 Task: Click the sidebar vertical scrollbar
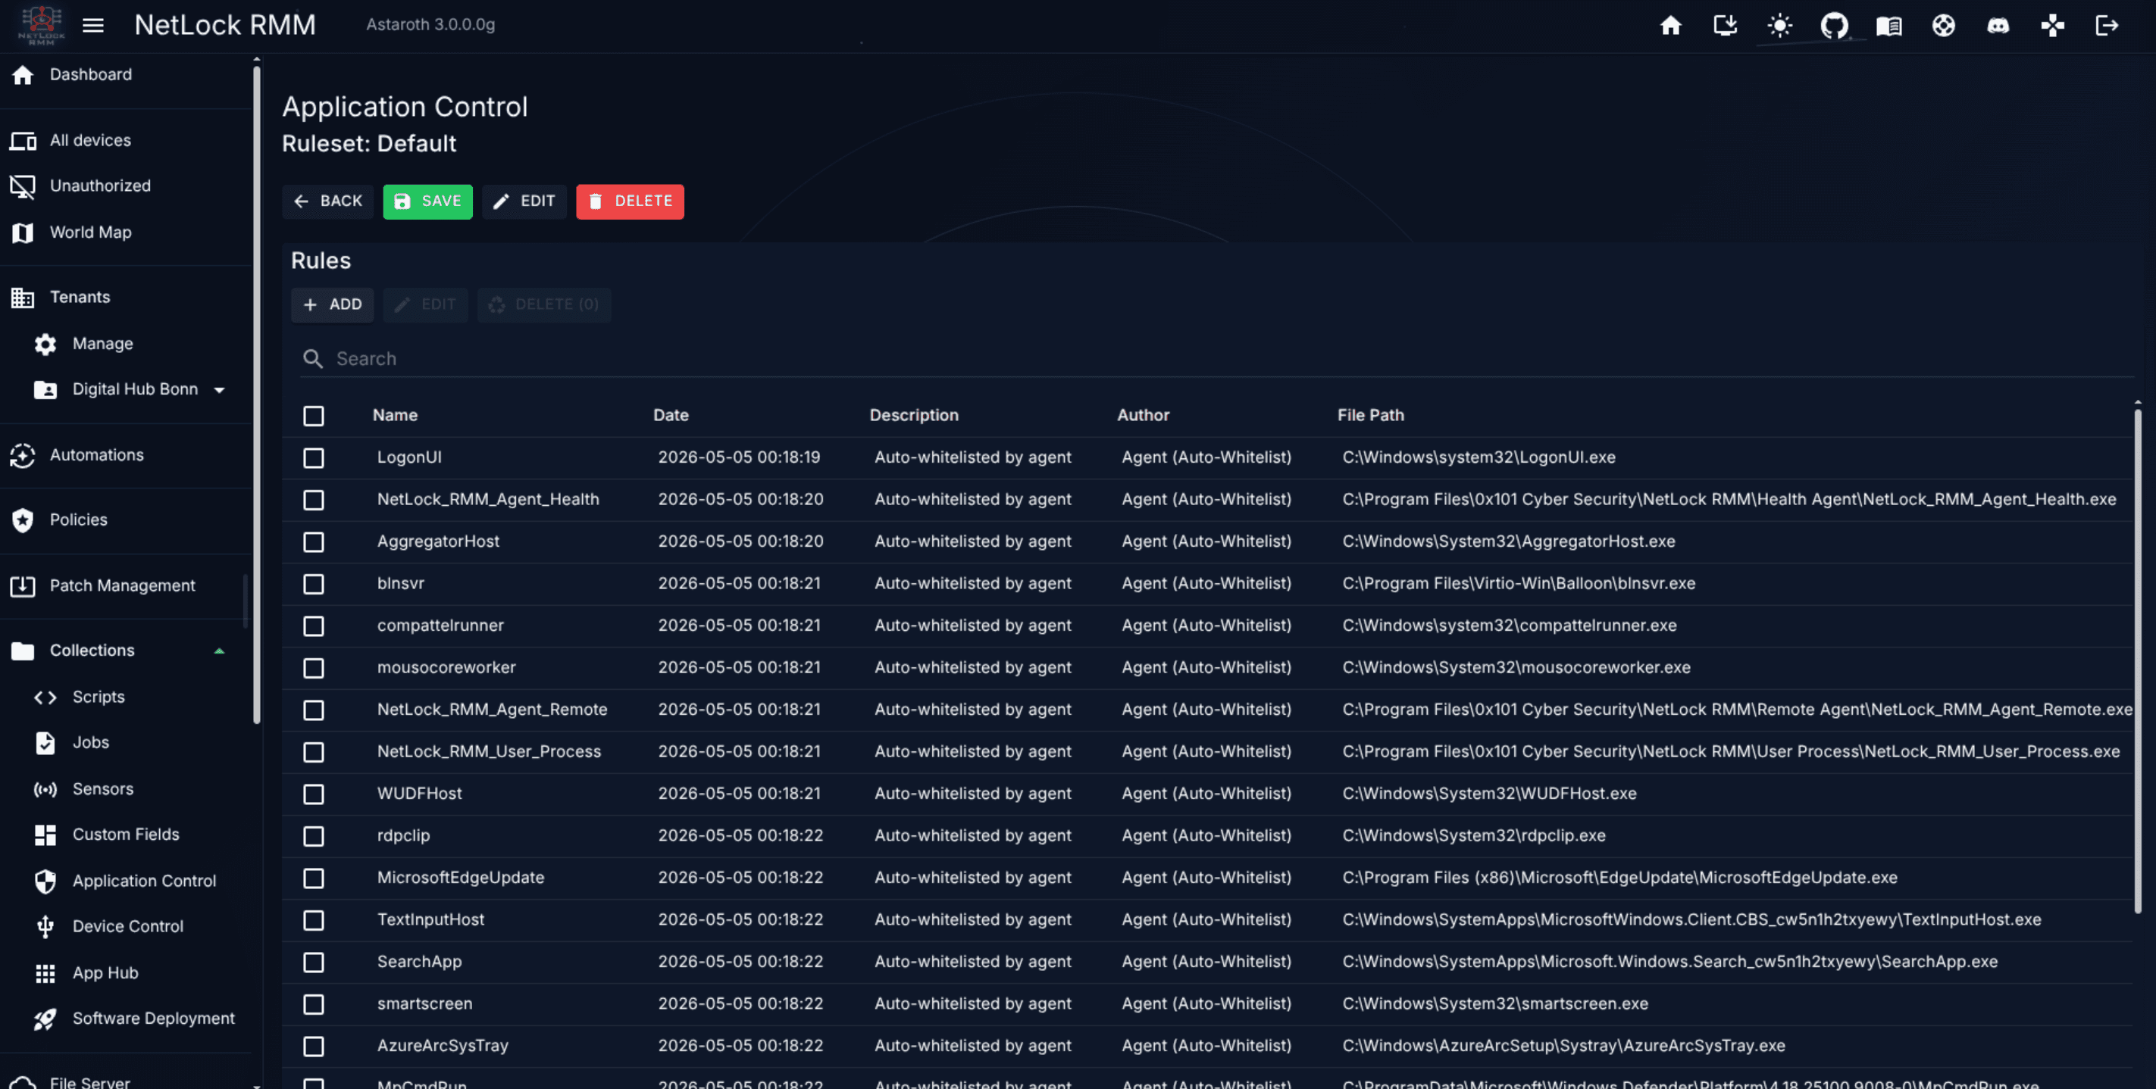(x=256, y=393)
